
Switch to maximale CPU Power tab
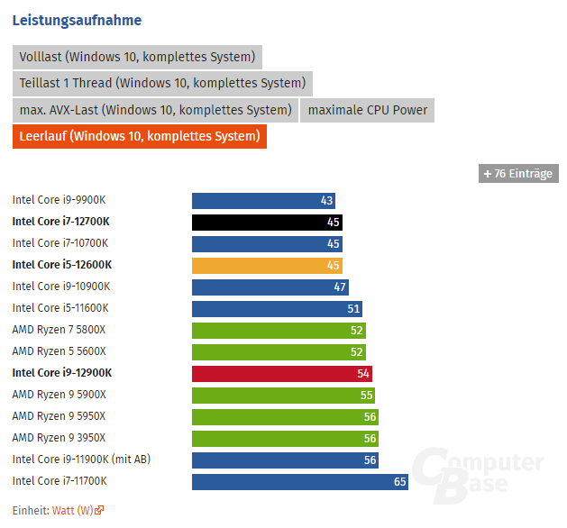tap(367, 110)
